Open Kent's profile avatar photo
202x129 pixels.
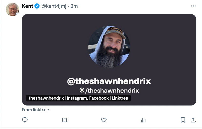click(x=12, y=9)
